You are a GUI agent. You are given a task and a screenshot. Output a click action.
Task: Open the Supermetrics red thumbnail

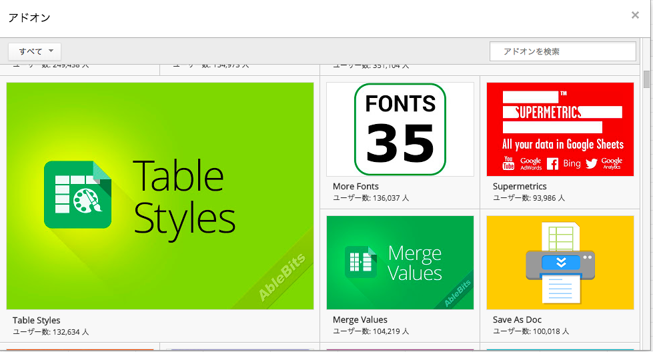[x=560, y=129]
